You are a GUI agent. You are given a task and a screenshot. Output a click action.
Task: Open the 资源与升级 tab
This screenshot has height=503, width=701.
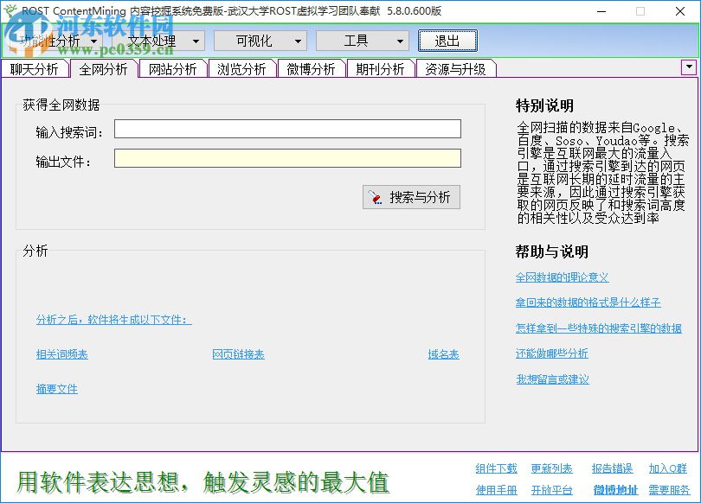tap(456, 67)
